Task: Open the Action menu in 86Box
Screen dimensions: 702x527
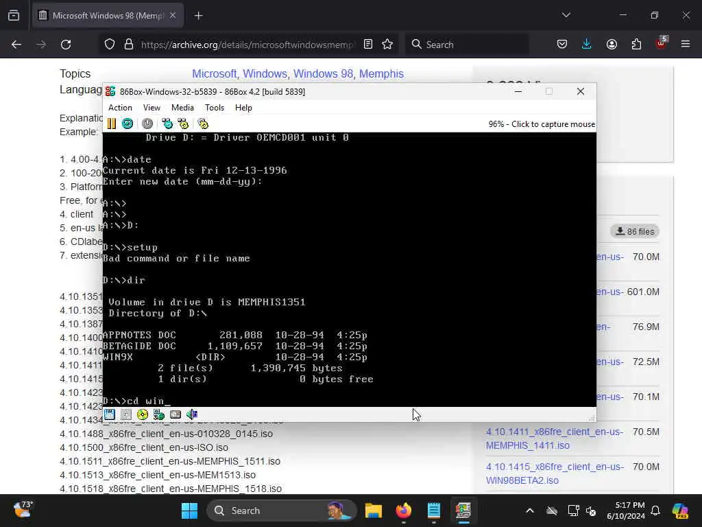Action: tap(120, 108)
